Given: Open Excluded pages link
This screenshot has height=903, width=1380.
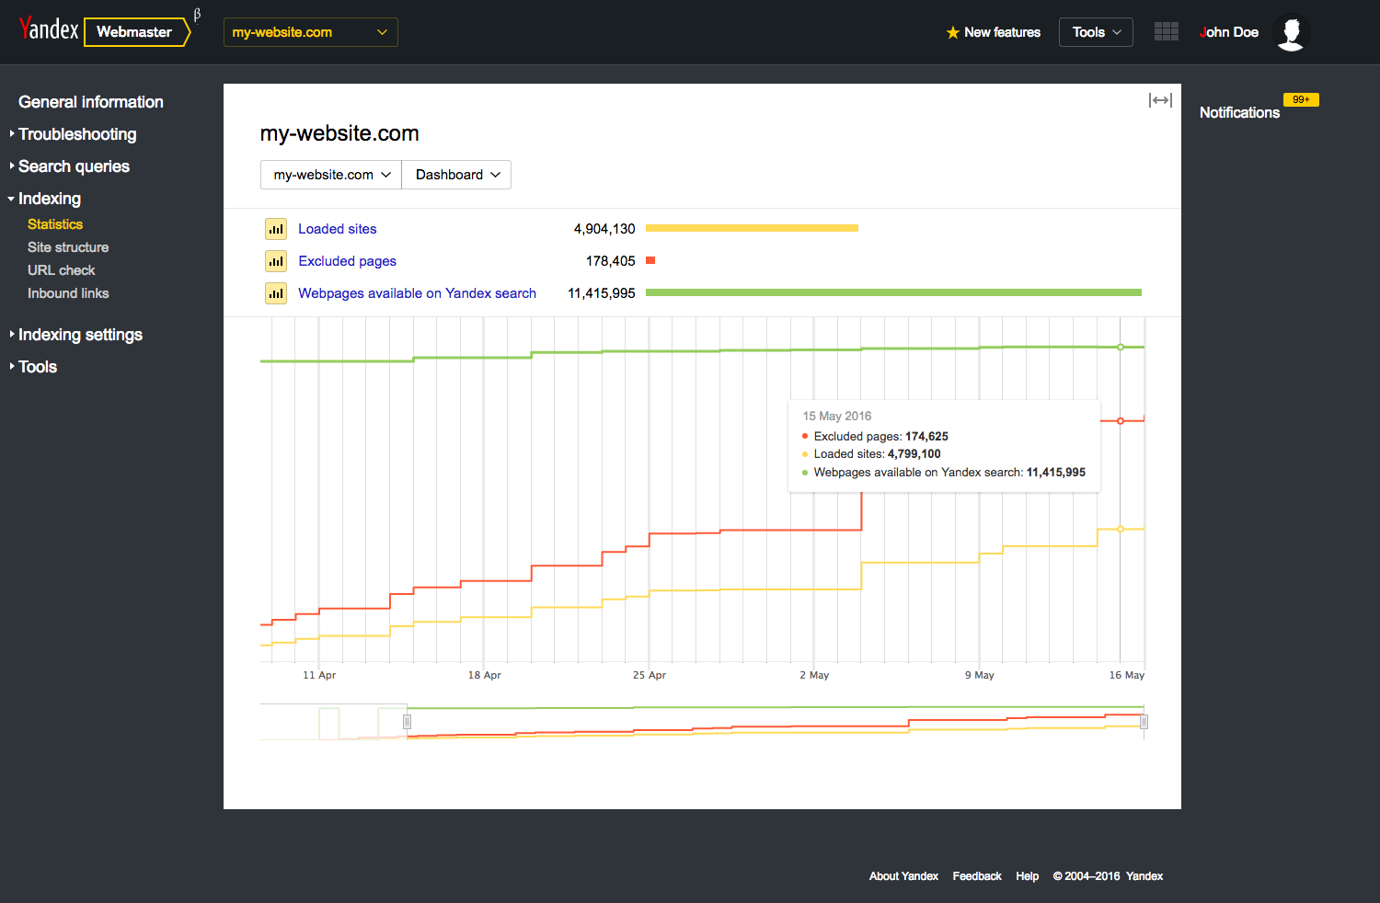Looking at the screenshot, I should 347,261.
